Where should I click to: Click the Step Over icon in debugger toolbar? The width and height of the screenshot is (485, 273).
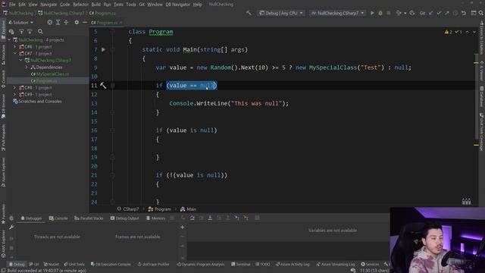pos(192,218)
